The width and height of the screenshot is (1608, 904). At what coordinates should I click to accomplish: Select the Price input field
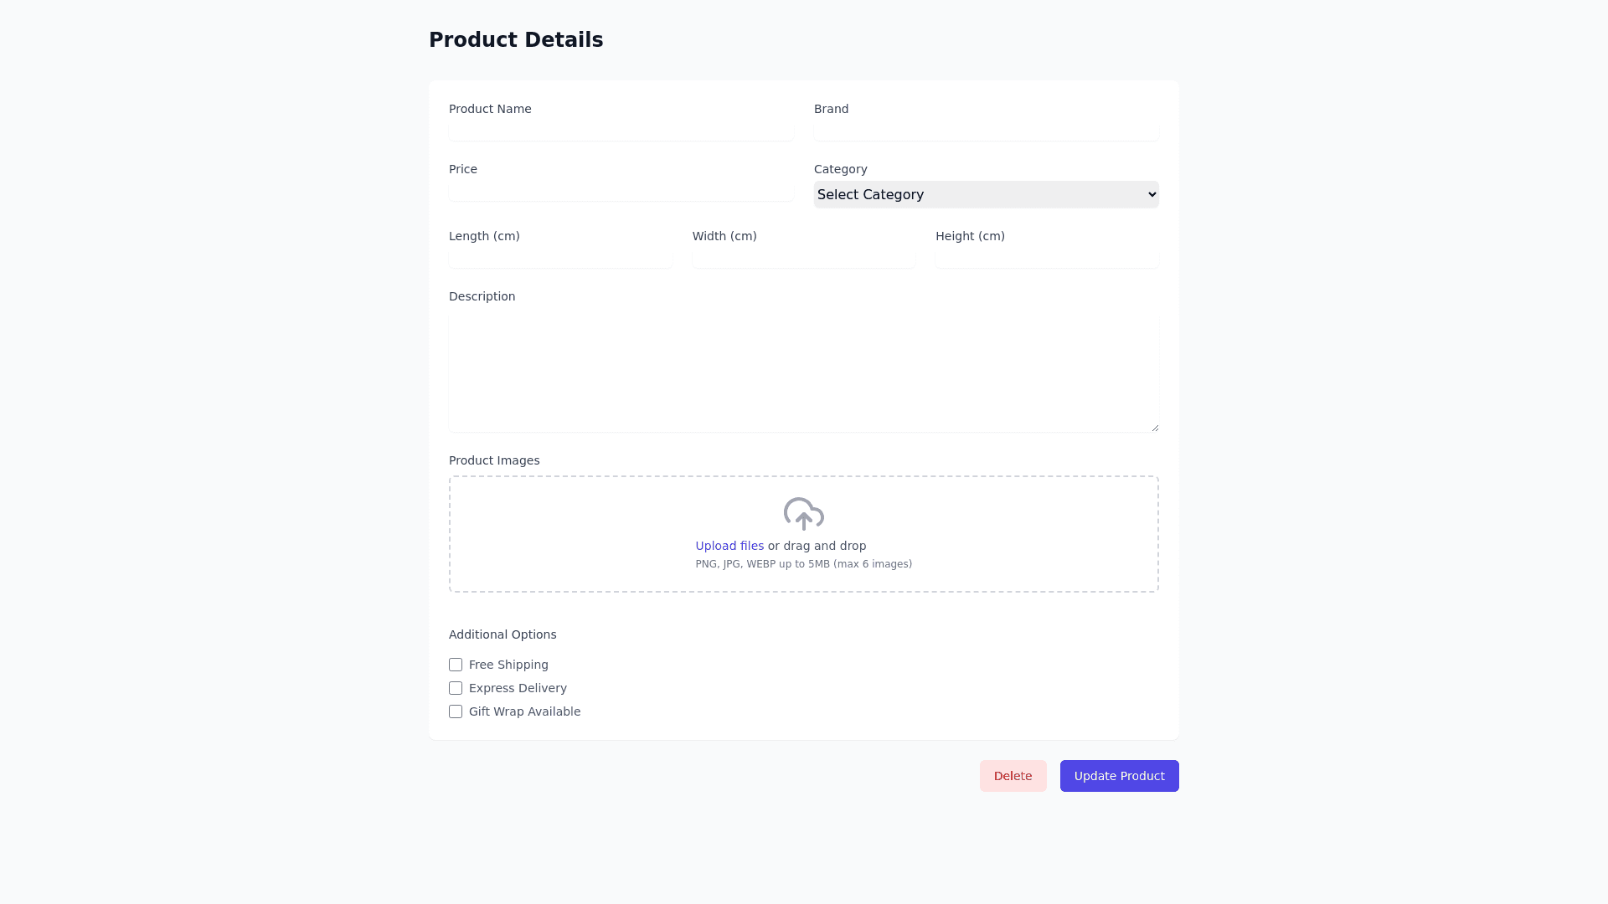coord(621,191)
